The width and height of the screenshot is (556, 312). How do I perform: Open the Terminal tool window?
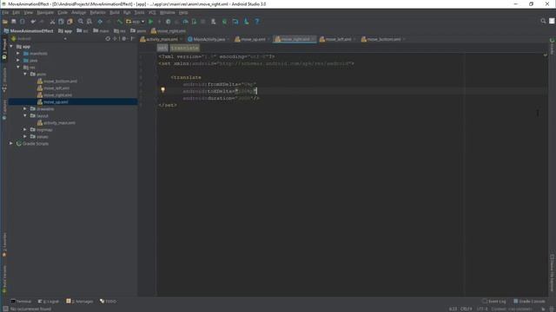21,302
